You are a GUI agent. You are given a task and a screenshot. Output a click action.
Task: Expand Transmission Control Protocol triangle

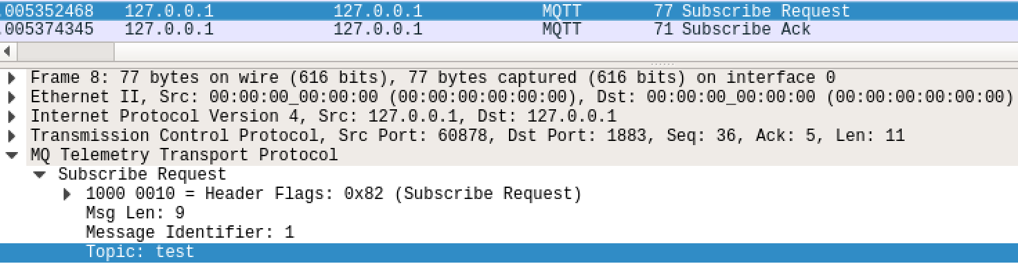click(x=12, y=135)
